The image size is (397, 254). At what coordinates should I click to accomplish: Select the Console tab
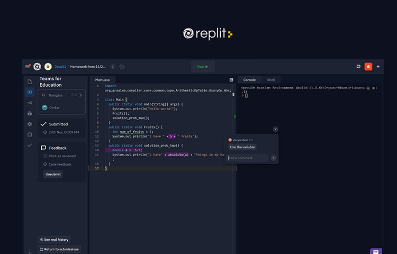point(249,80)
